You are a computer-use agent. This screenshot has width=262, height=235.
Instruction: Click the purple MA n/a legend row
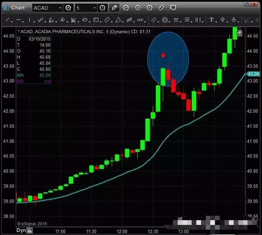[x=33, y=81]
